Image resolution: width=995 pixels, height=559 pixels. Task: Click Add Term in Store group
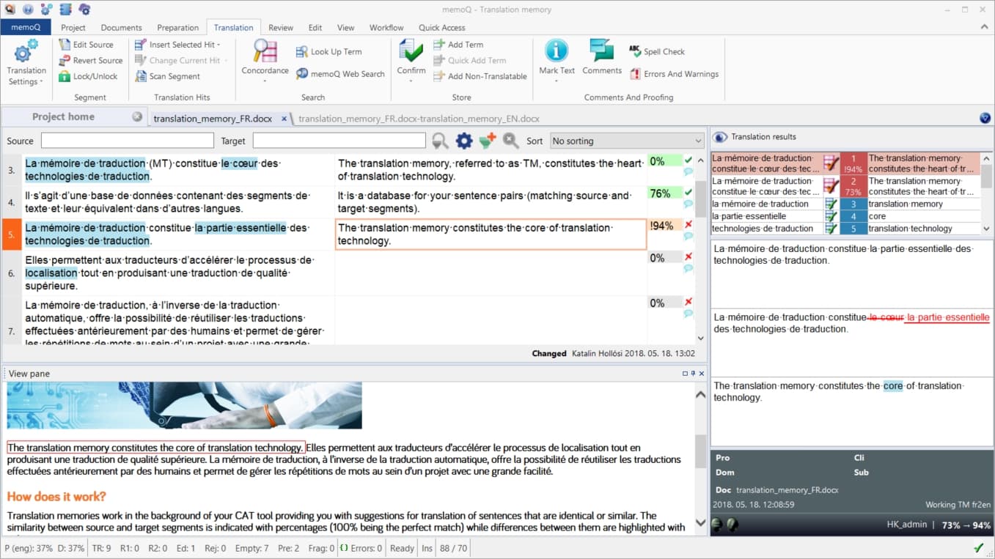(458, 45)
